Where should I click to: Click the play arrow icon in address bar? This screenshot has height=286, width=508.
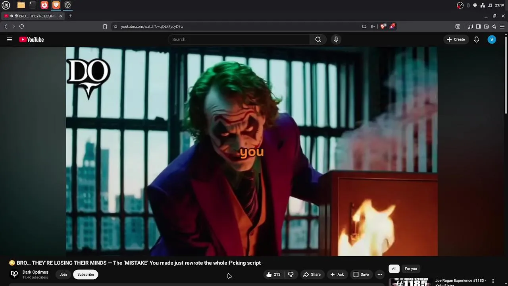(x=373, y=27)
